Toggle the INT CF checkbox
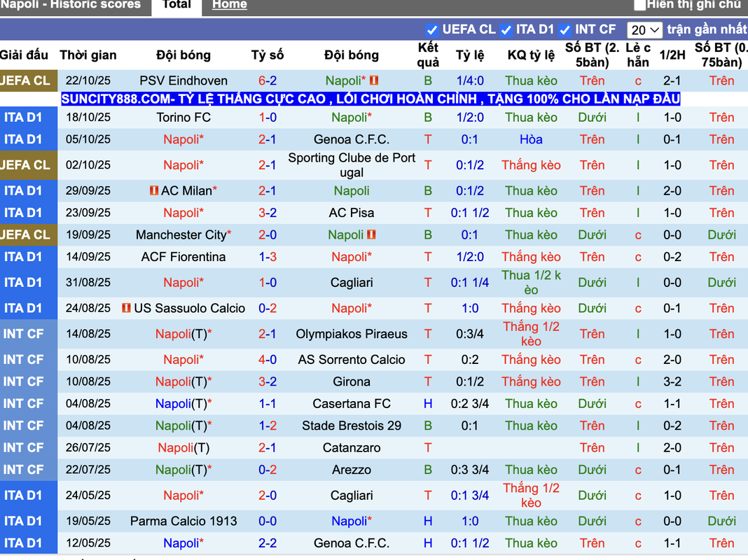 coord(565,30)
